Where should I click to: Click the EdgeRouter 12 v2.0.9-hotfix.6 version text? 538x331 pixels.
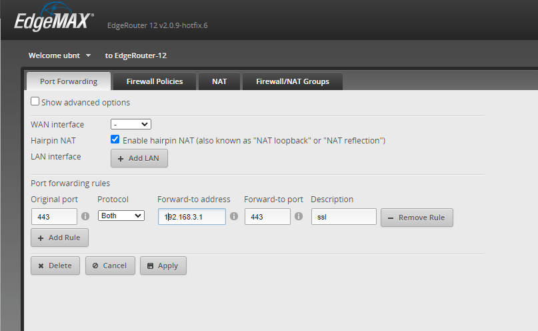coord(157,25)
